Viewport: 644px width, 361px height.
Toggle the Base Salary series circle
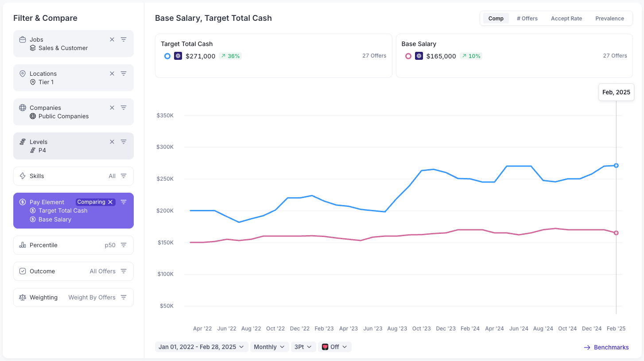[x=408, y=56]
